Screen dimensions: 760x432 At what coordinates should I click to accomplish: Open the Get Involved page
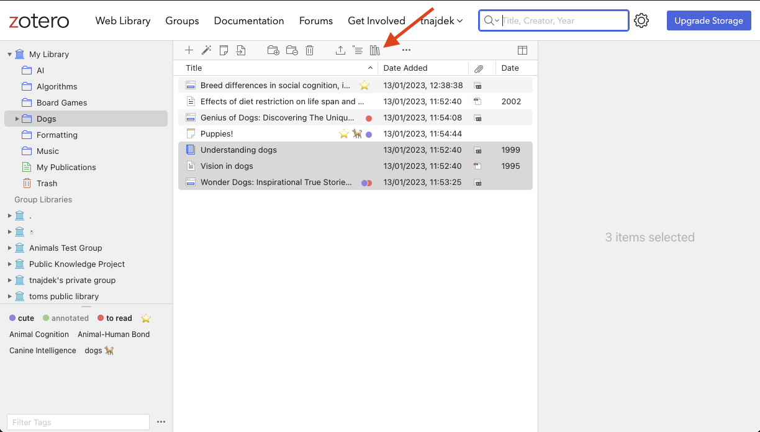tap(376, 20)
